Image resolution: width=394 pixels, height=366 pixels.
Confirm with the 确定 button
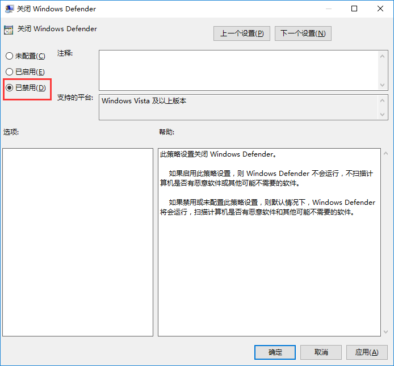tap(275, 352)
